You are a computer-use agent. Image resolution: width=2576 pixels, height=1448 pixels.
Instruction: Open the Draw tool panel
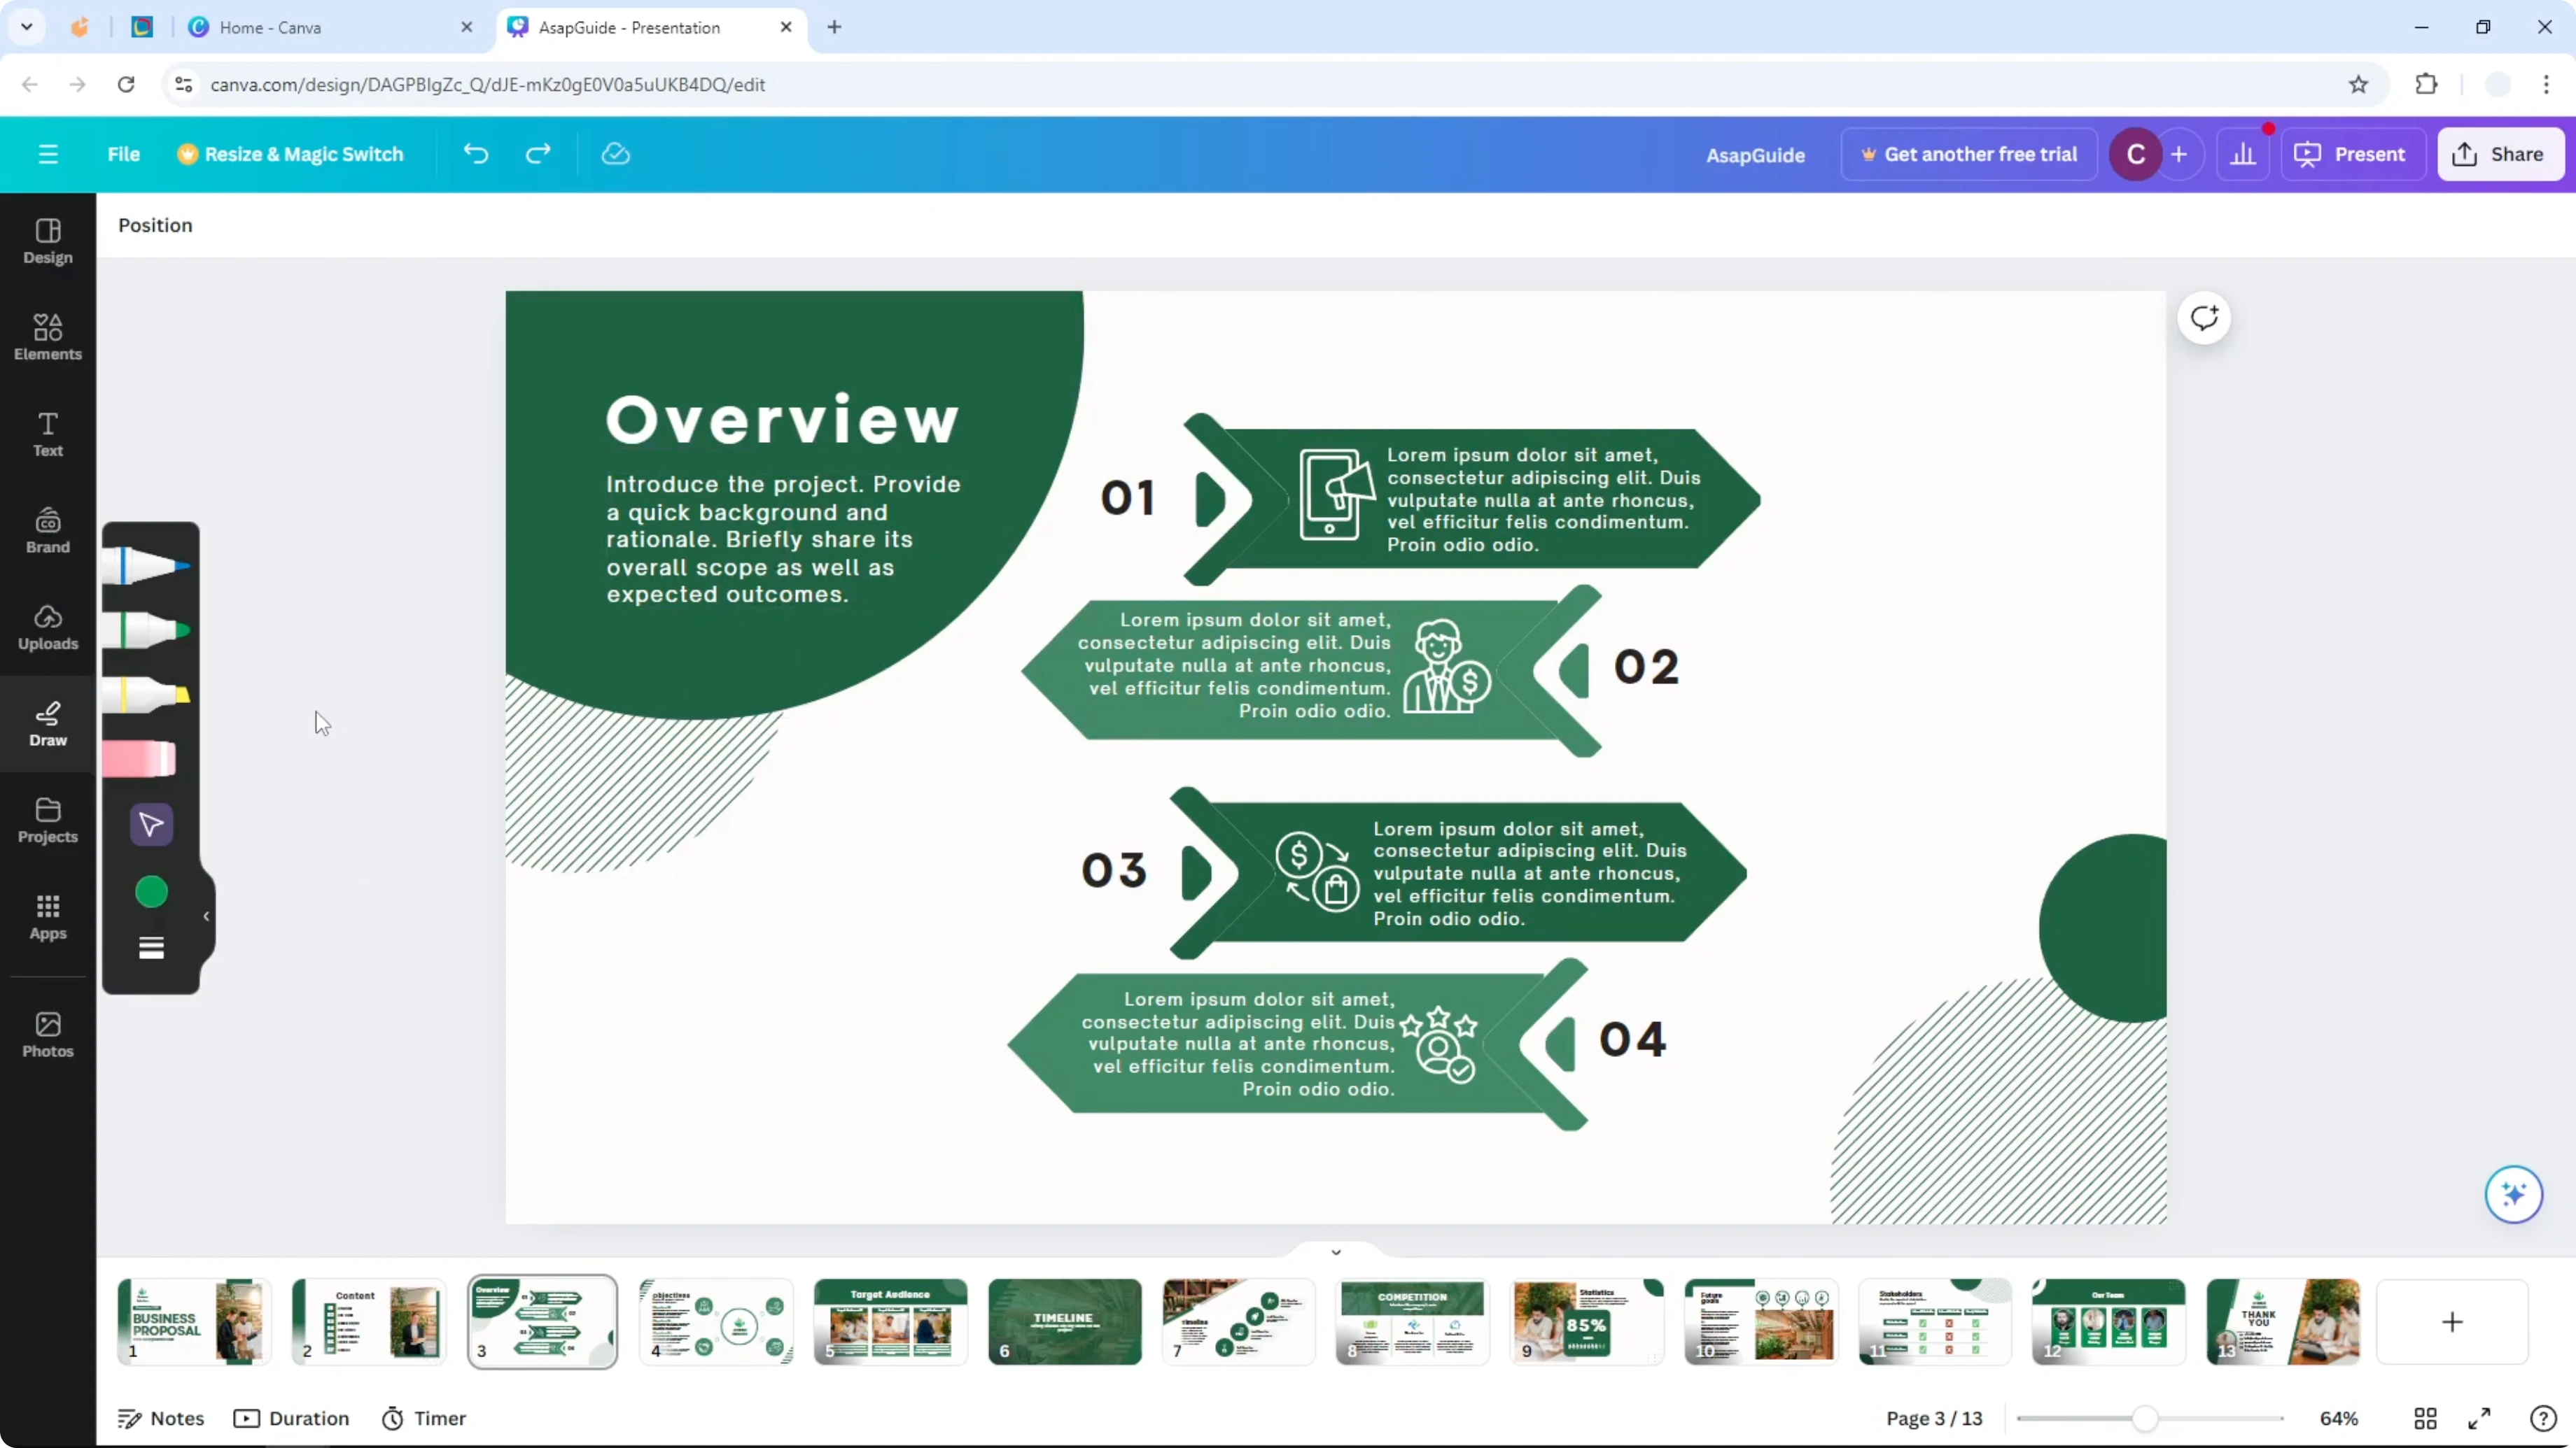(48, 725)
